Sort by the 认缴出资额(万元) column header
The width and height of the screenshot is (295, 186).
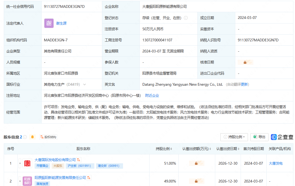pos(197,149)
